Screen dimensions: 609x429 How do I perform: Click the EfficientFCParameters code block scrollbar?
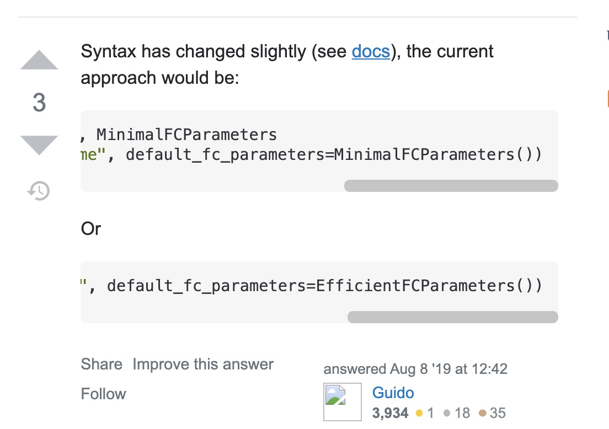coord(452,317)
